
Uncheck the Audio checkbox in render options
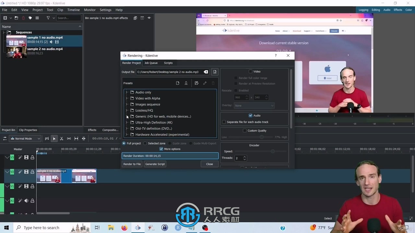click(x=250, y=116)
